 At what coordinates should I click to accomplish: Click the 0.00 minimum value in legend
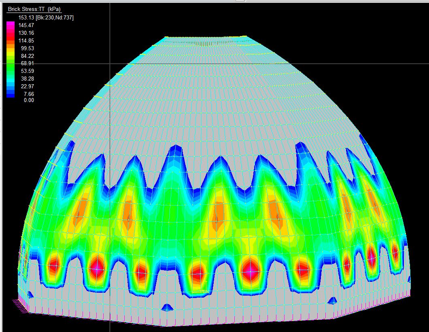29,100
